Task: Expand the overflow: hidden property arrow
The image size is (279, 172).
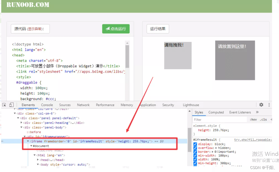Action: click(x=216, y=148)
